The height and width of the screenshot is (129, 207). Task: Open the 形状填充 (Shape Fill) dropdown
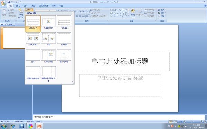(150, 10)
